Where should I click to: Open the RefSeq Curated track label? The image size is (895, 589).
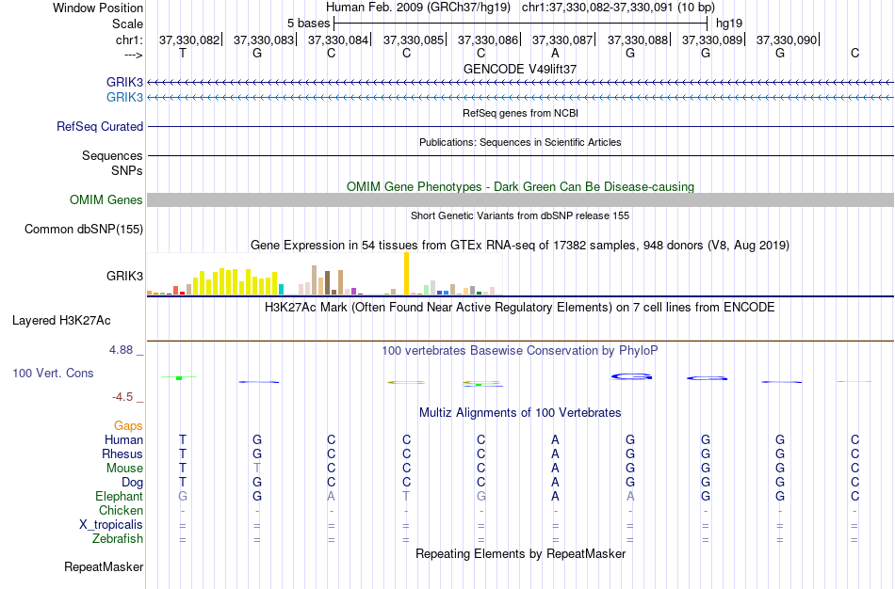coord(100,127)
